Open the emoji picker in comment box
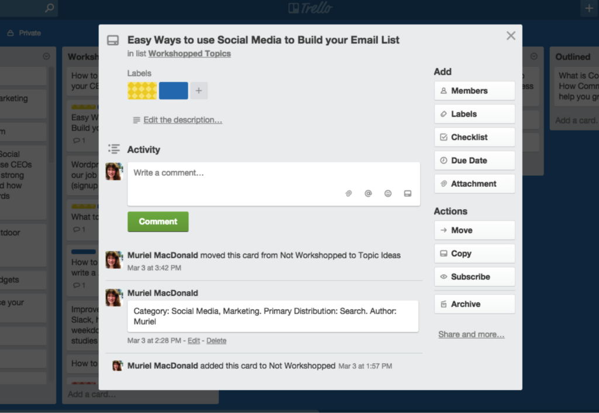The image size is (599, 413). [x=388, y=193]
